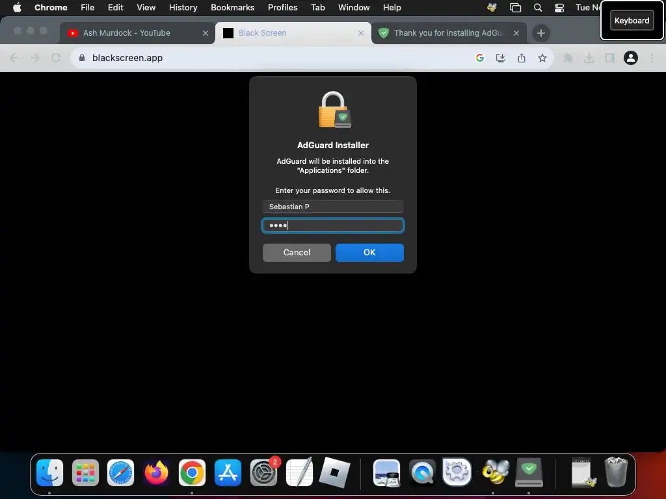The width and height of the screenshot is (666, 499).
Task: Confirm the password with OK
Action: (369, 253)
